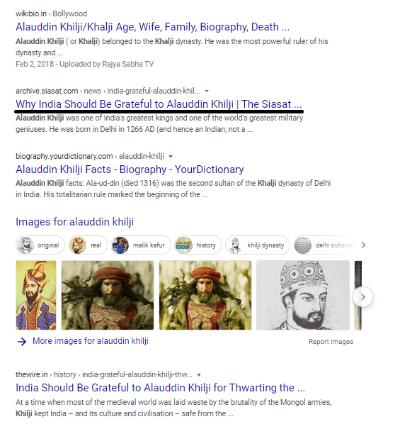Open the sketch portrait thumbnail with patterned cap
The width and height of the screenshot is (400, 424).
[303, 295]
